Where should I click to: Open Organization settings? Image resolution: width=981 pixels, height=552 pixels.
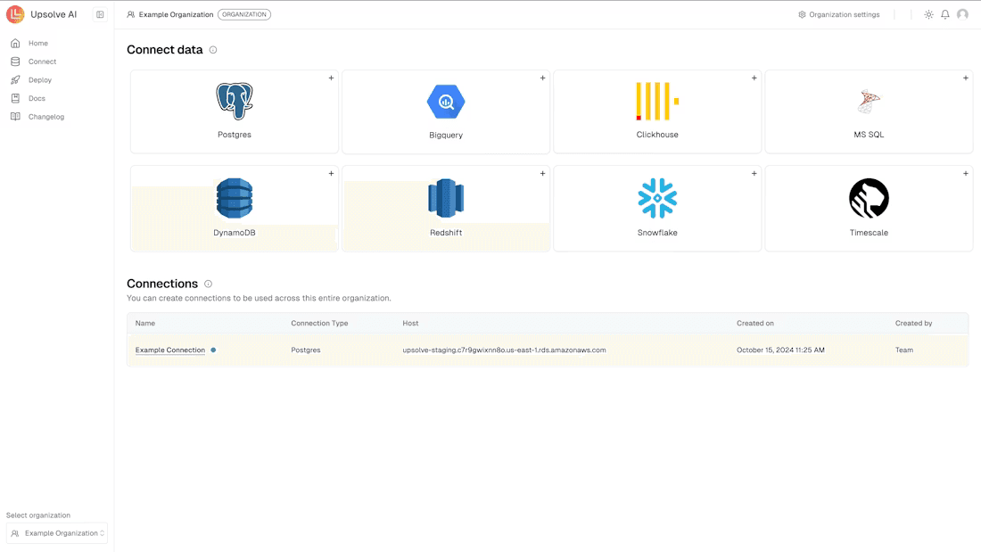tap(839, 14)
